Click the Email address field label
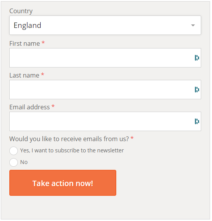The image size is (212, 221). (29, 107)
